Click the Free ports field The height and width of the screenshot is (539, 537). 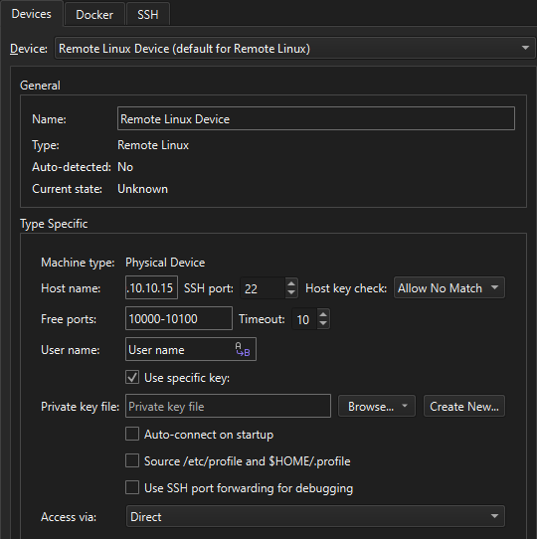coord(179,318)
